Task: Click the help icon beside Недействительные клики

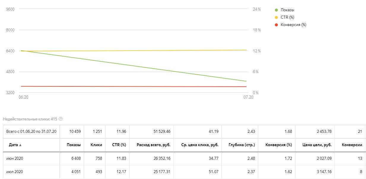Action: (61, 119)
